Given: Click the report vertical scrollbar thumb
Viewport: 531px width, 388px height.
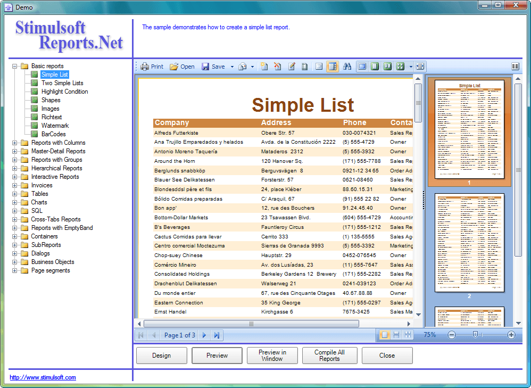Looking at the screenshot, I should [418, 103].
